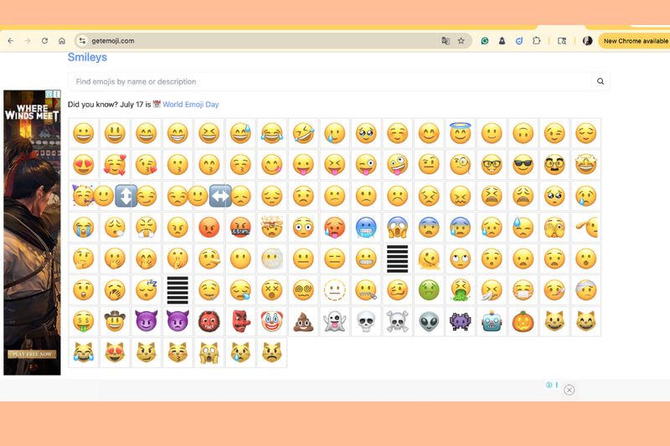Select the hot red sweating face emoji
670x446 pixels.
pos(334,228)
